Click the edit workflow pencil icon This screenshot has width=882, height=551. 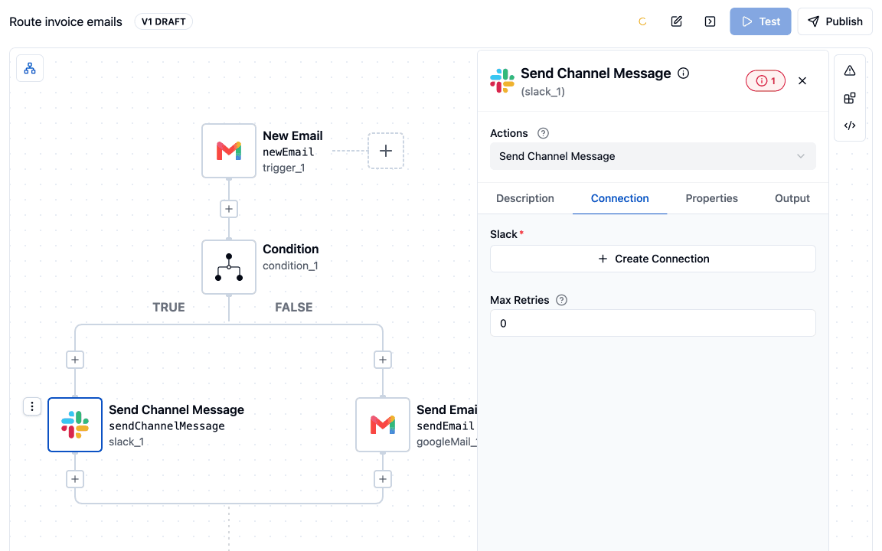677,21
